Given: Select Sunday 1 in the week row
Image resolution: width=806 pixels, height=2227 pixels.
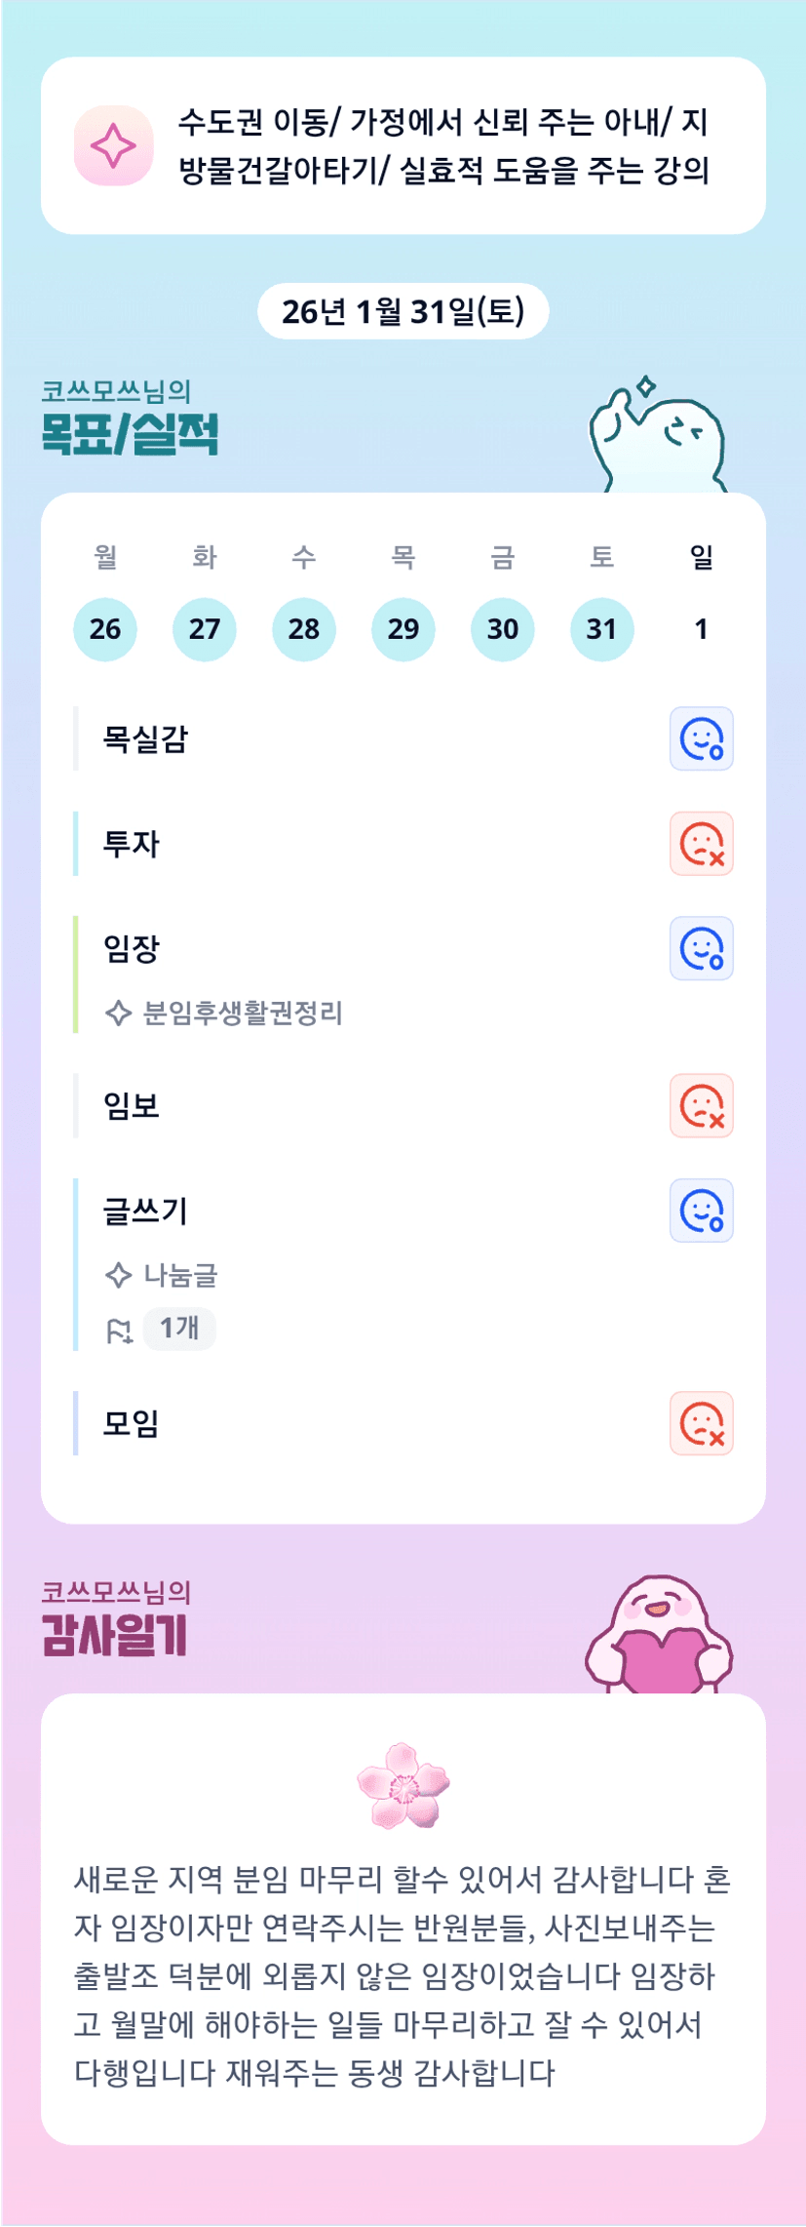Looking at the screenshot, I should click(x=701, y=629).
